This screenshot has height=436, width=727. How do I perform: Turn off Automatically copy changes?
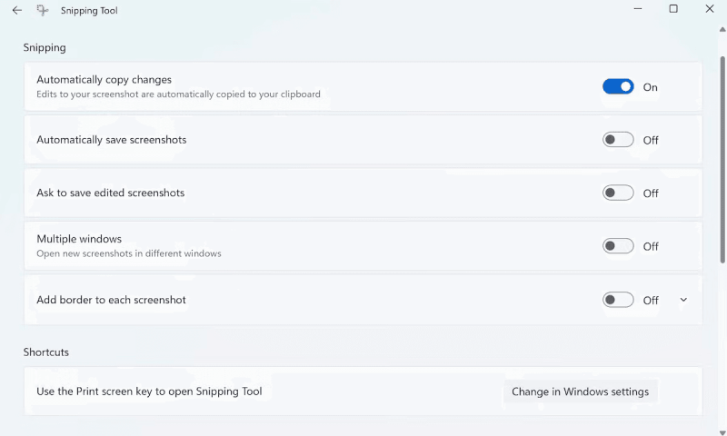pyautogui.click(x=618, y=86)
